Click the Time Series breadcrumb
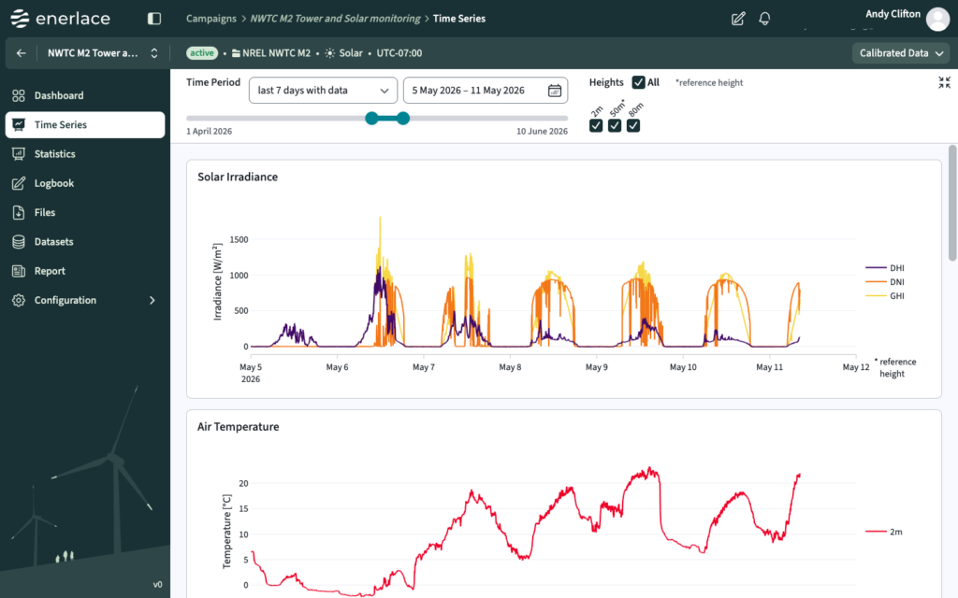958x598 pixels. (x=458, y=19)
